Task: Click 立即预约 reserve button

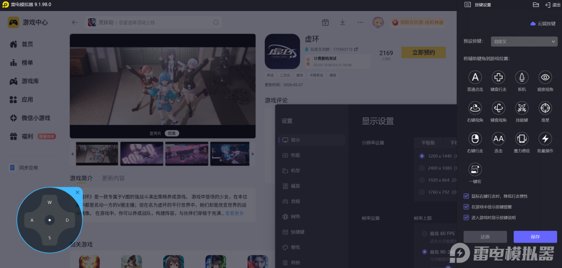Action: [x=423, y=52]
